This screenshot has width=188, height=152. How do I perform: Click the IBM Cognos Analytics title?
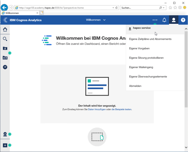26,20
